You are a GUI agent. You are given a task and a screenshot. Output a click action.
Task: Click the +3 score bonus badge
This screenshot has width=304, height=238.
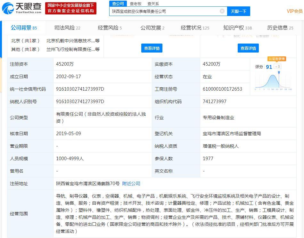(277, 67)
